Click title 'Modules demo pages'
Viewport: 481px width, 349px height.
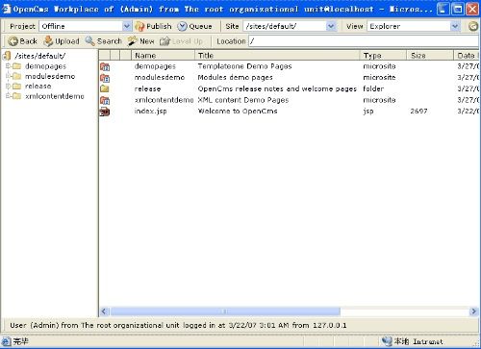(235, 78)
